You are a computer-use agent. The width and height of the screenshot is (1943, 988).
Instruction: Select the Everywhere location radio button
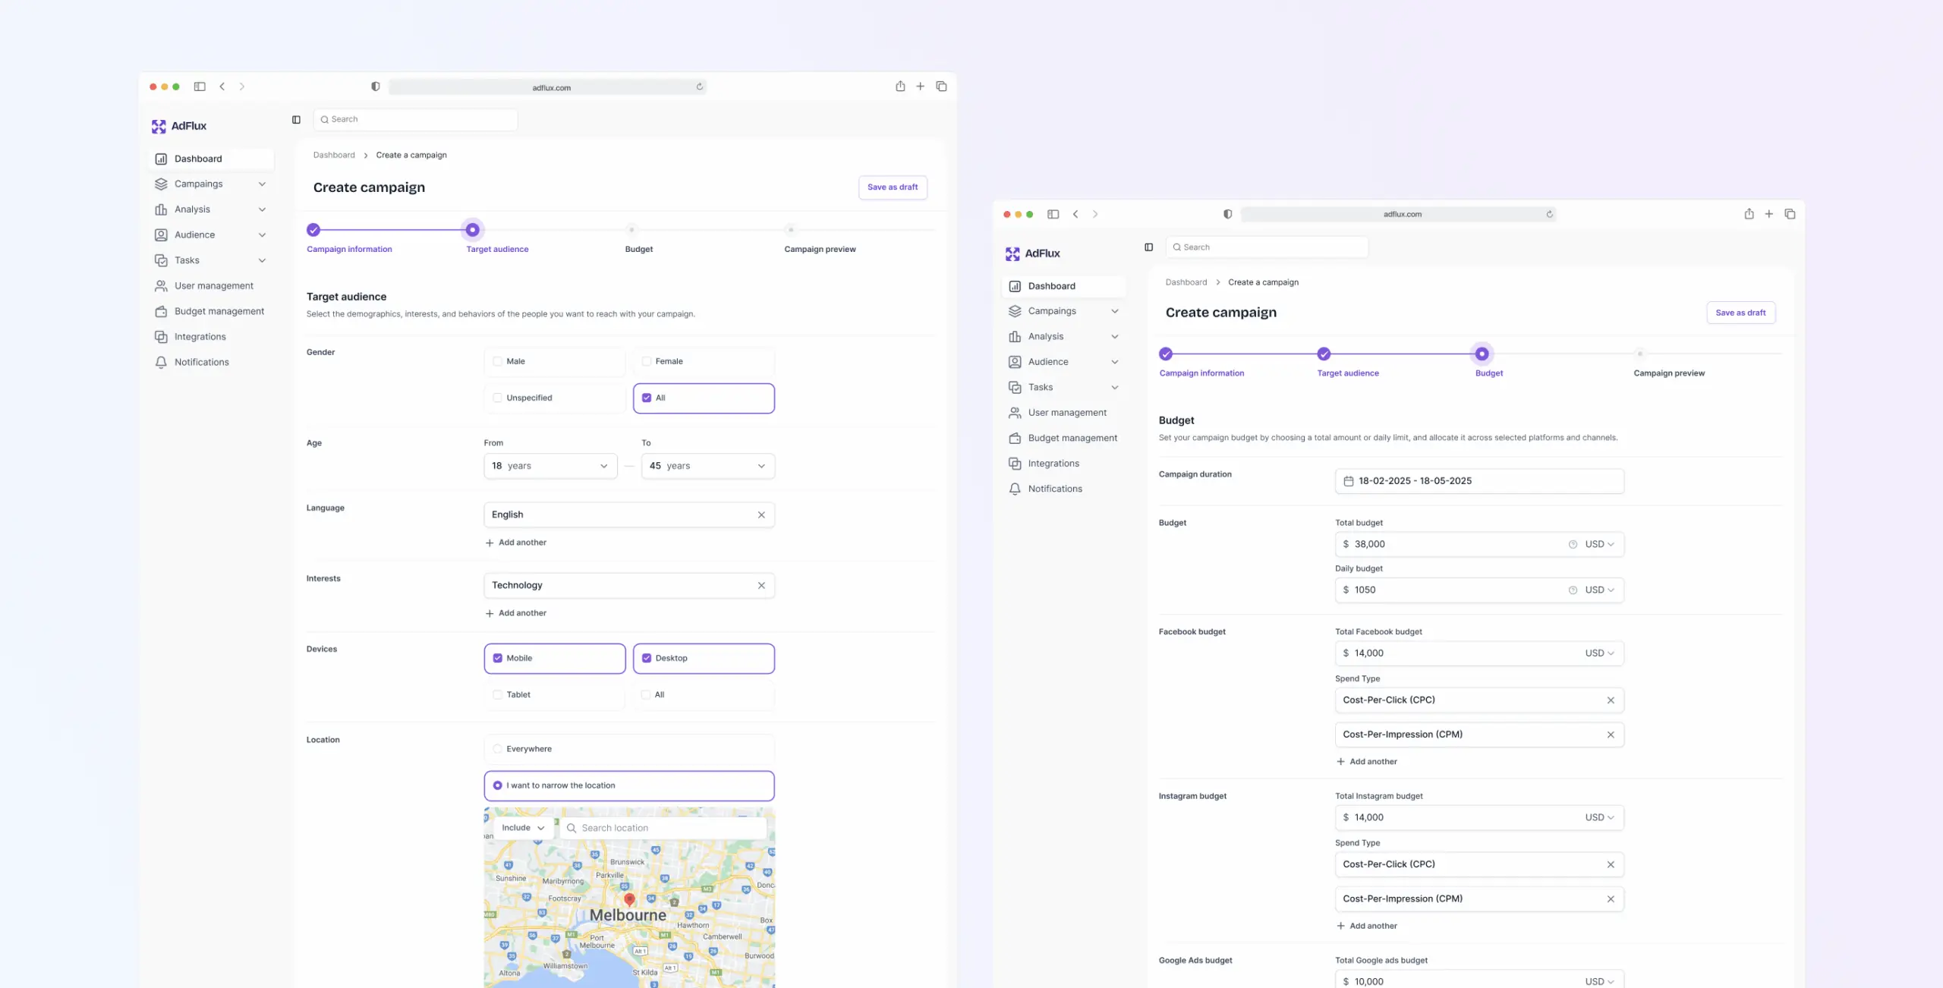[498, 749]
